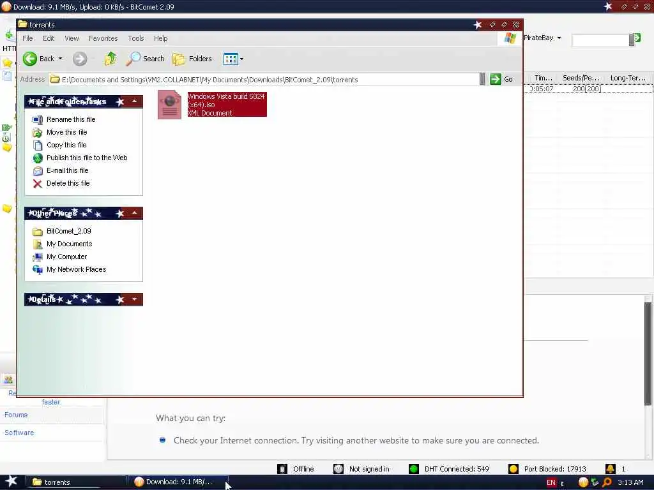Screen dimensions: 654x490
Task: Click the notification bell icon in status bar
Action: [x=610, y=469]
